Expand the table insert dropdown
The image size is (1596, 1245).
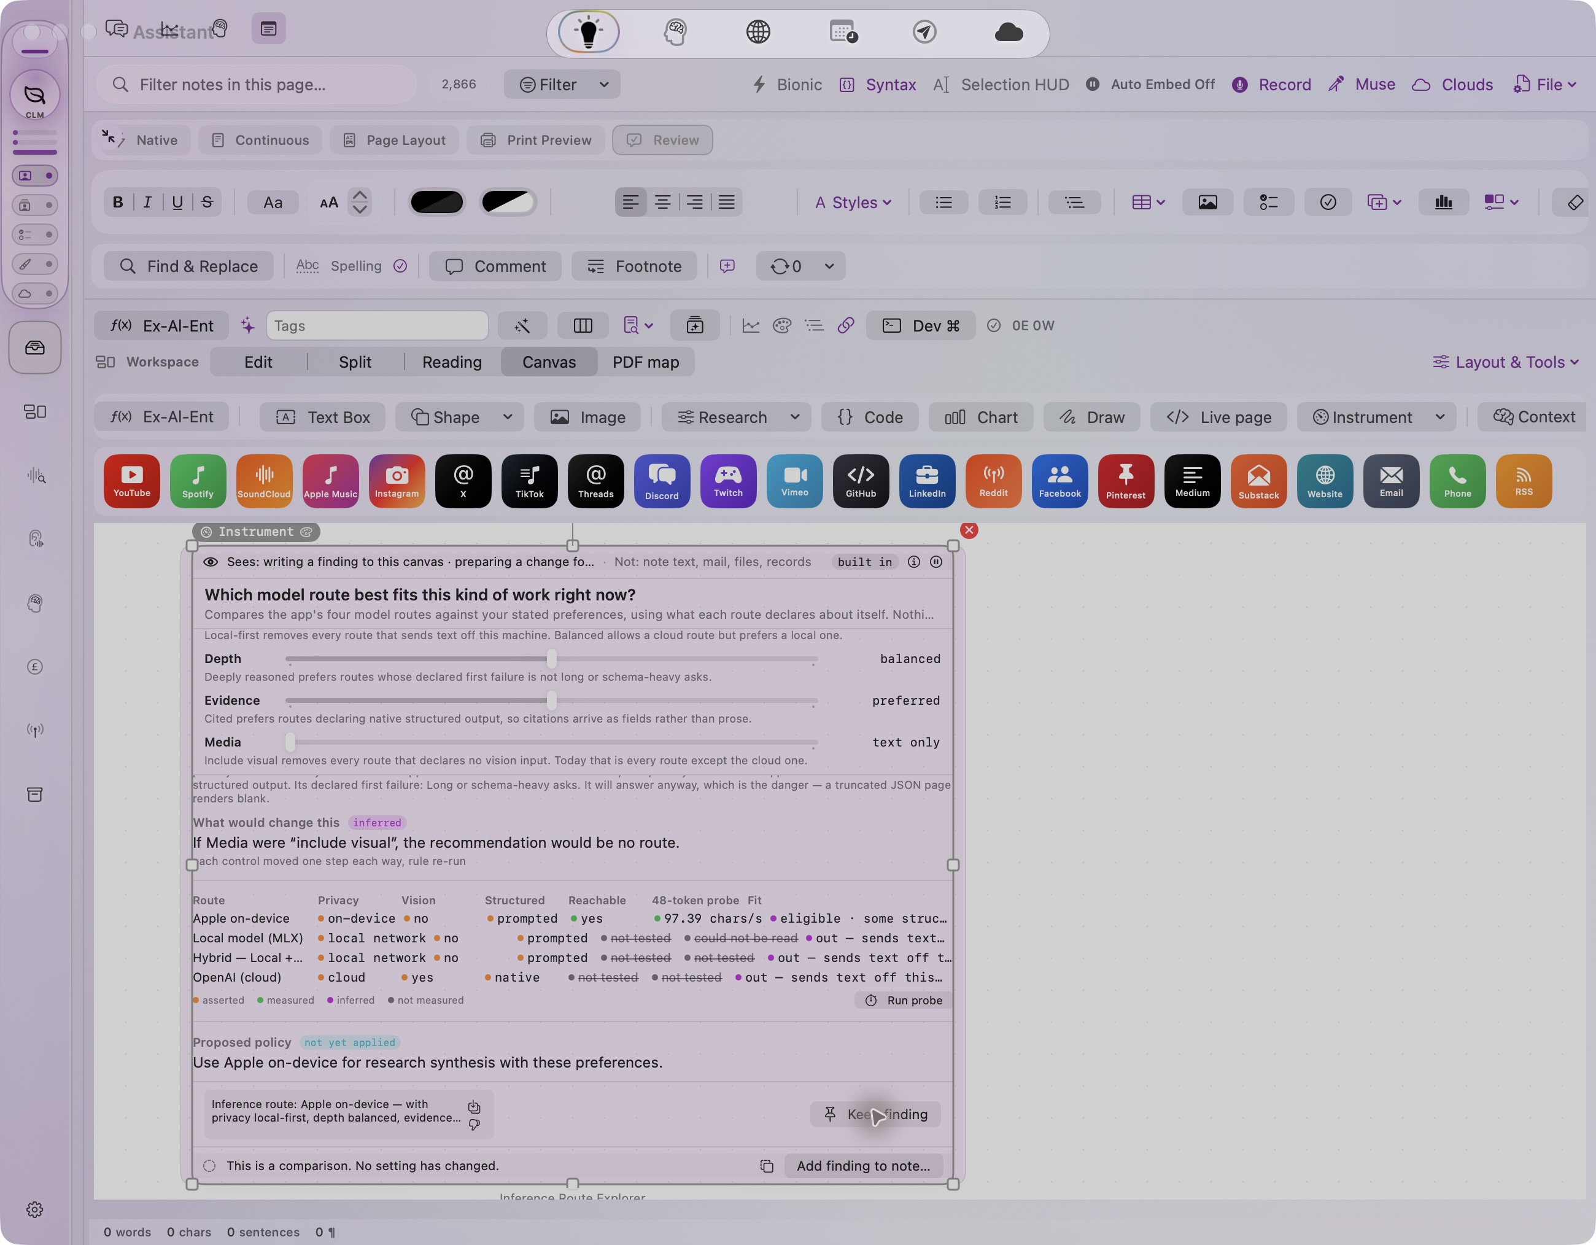click(1148, 203)
